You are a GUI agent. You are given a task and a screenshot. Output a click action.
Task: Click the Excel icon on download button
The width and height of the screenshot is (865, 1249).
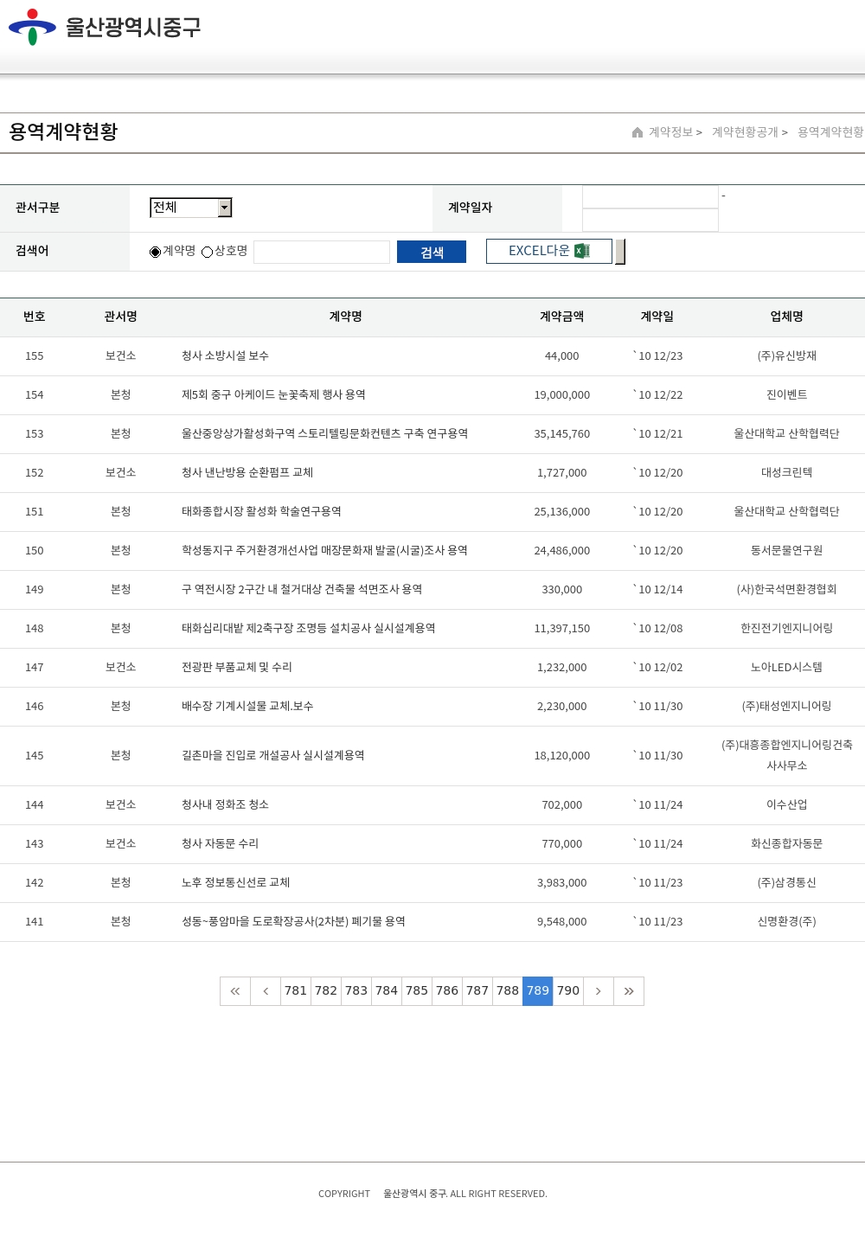582,251
